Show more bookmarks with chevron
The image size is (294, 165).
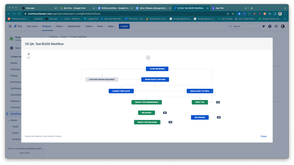pos(285,19)
